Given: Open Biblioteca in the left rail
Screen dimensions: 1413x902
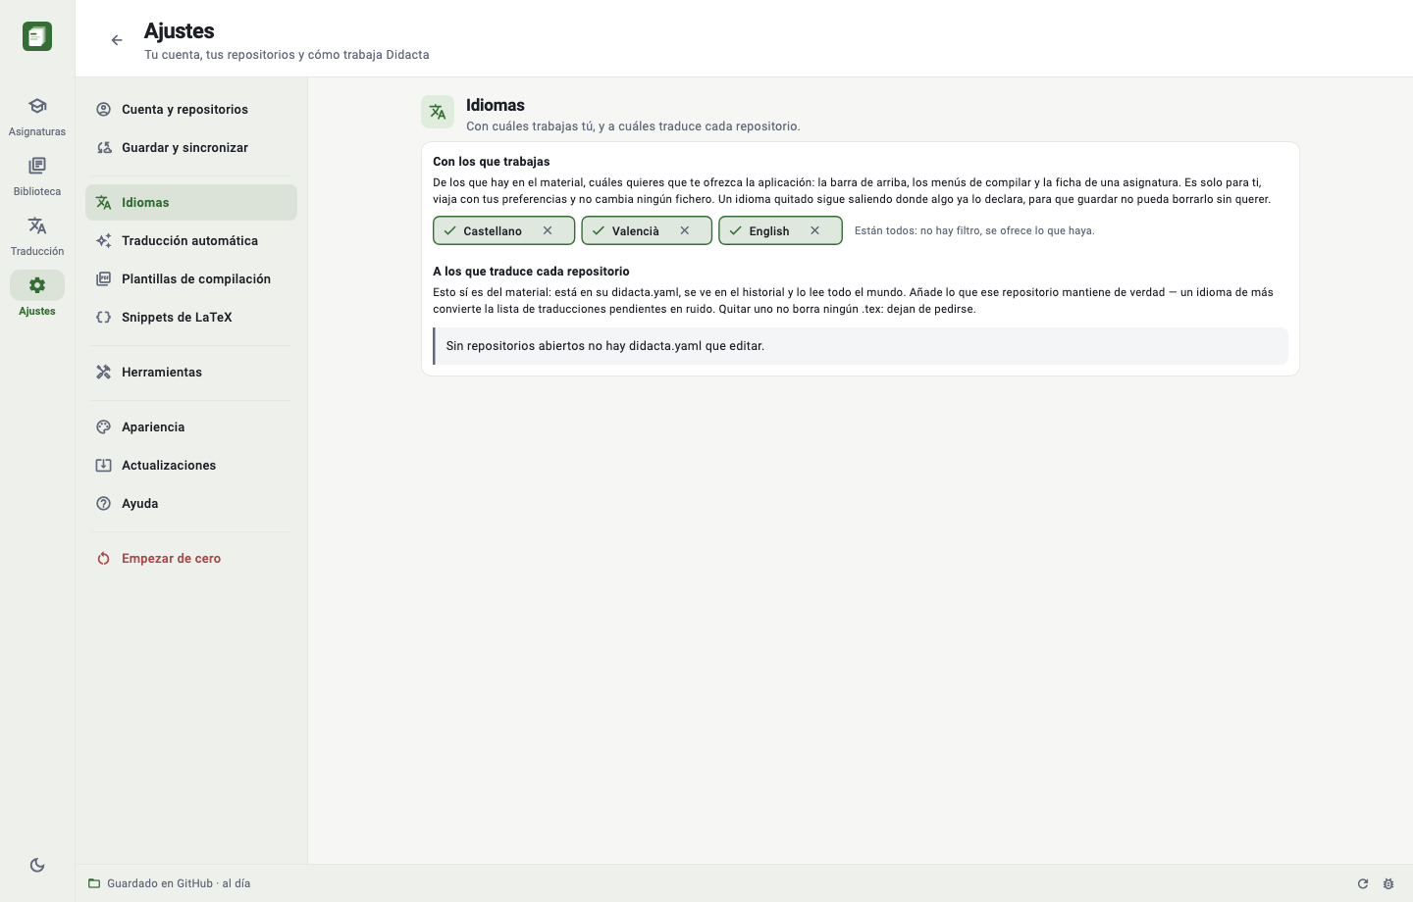Looking at the screenshot, I should pyautogui.click(x=37, y=175).
